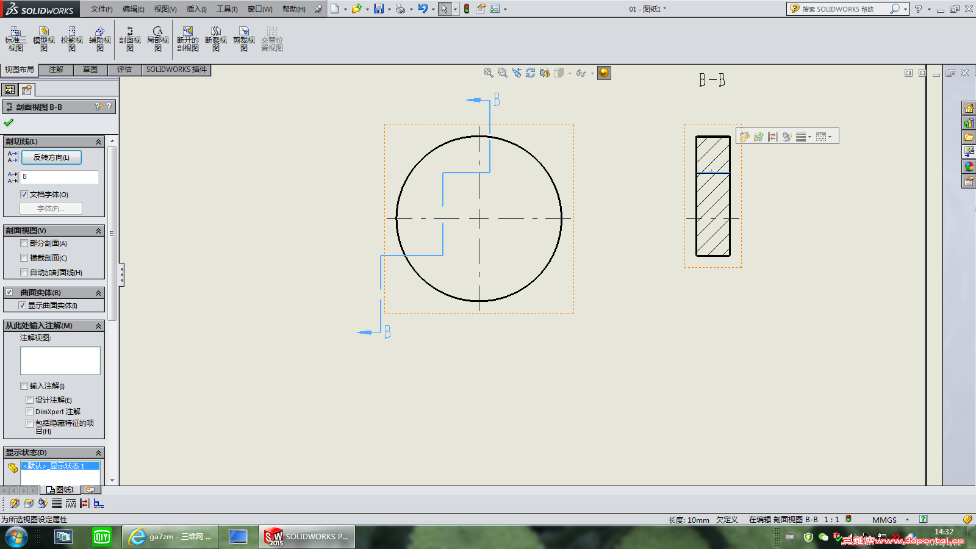Select the 辅助视图 (Auxiliary View) tool

click(x=100, y=39)
